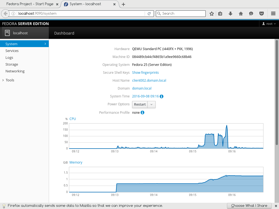
Task: Click the localhost server icon
Action: tap(7, 33)
